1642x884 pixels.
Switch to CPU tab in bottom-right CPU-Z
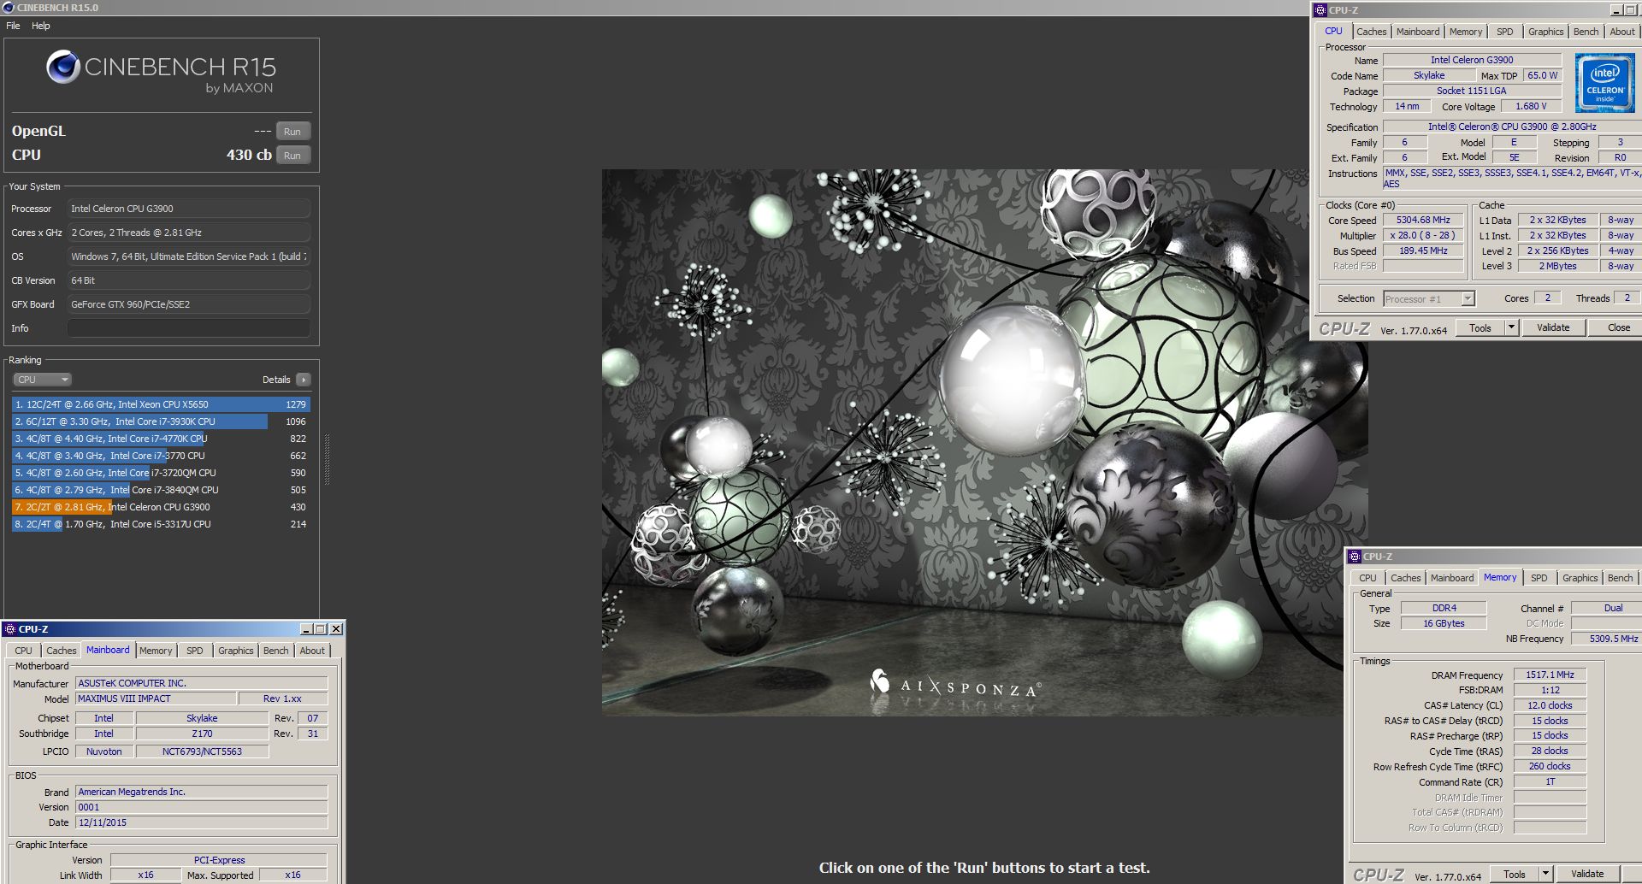(1367, 578)
